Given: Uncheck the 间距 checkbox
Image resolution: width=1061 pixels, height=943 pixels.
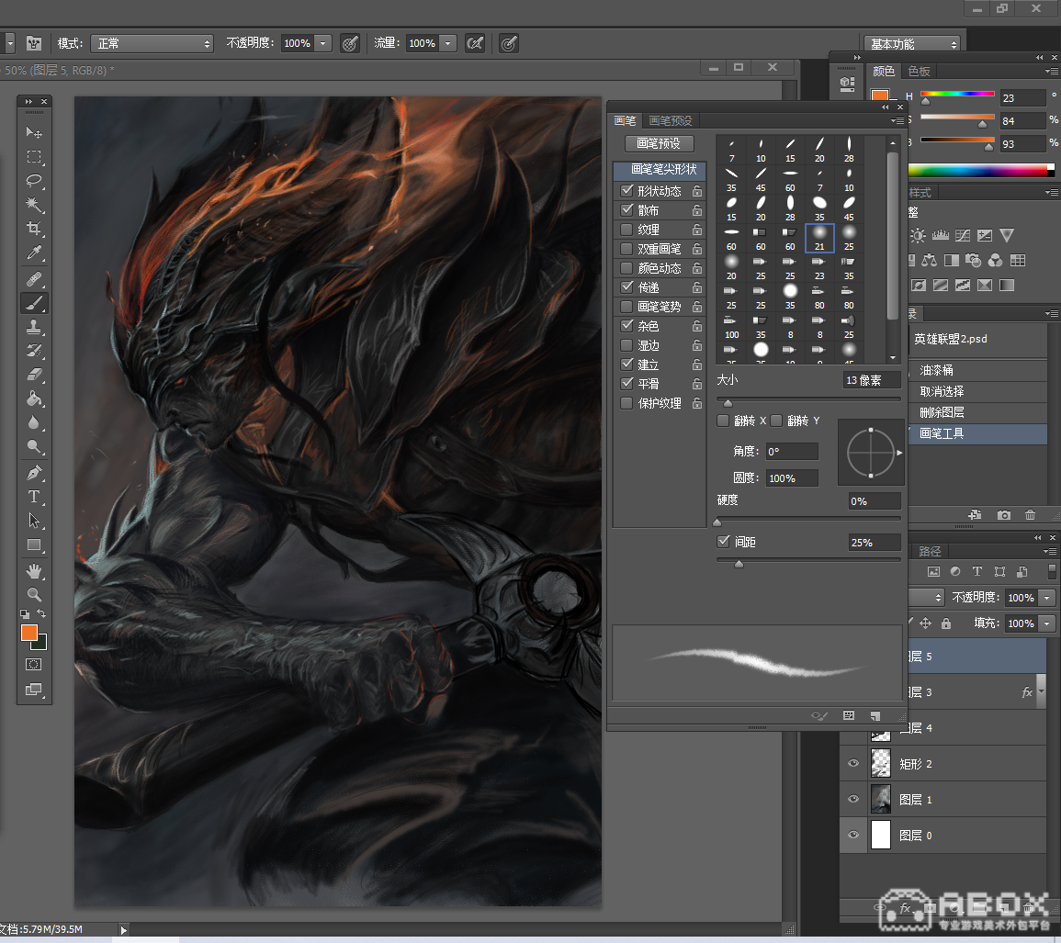Looking at the screenshot, I should (x=723, y=541).
